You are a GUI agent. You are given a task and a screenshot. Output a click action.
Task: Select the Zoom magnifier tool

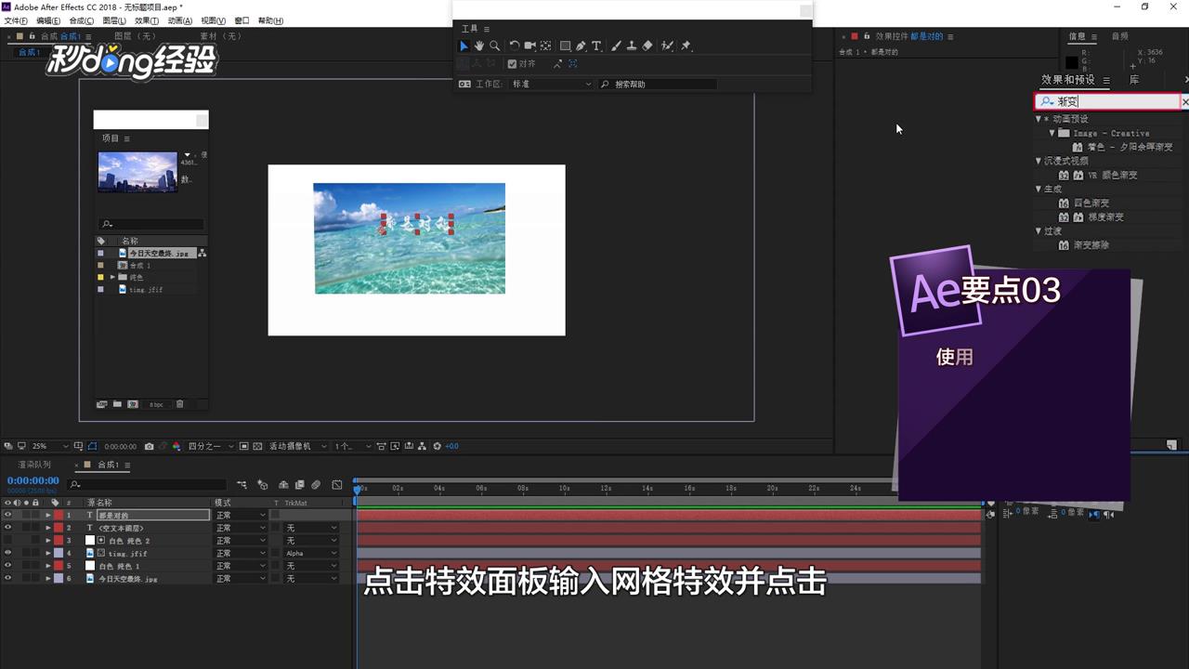point(495,46)
